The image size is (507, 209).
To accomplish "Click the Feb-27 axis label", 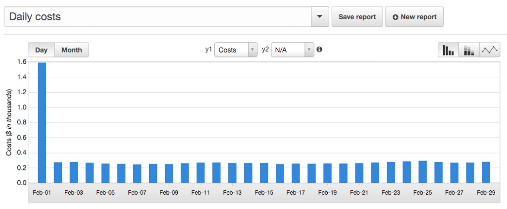I will [x=454, y=193].
